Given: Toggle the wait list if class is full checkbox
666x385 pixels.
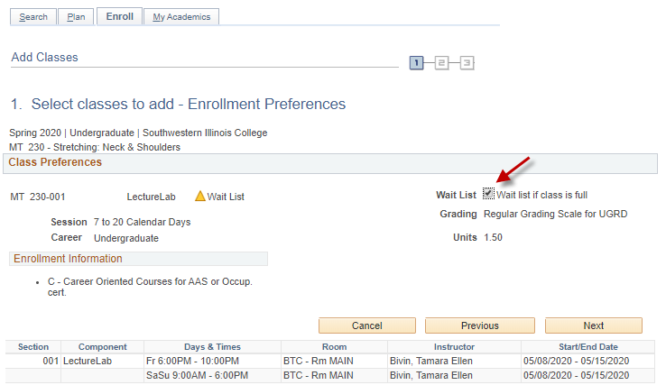Looking at the screenshot, I should coord(488,194).
